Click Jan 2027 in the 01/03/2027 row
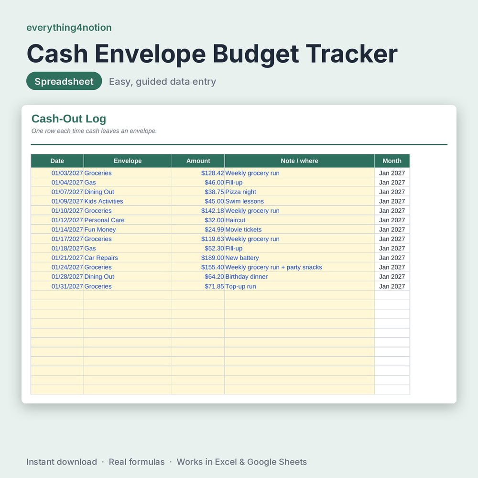Image resolution: width=478 pixels, height=478 pixels. coord(392,173)
